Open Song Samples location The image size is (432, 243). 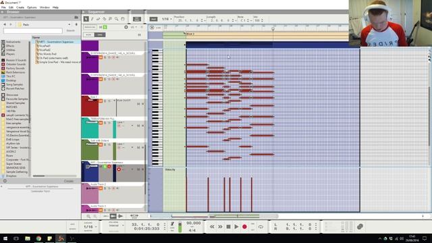point(14,84)
